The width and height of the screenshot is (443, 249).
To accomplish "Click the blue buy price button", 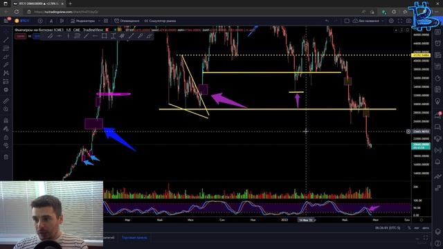I will [37, 36].
